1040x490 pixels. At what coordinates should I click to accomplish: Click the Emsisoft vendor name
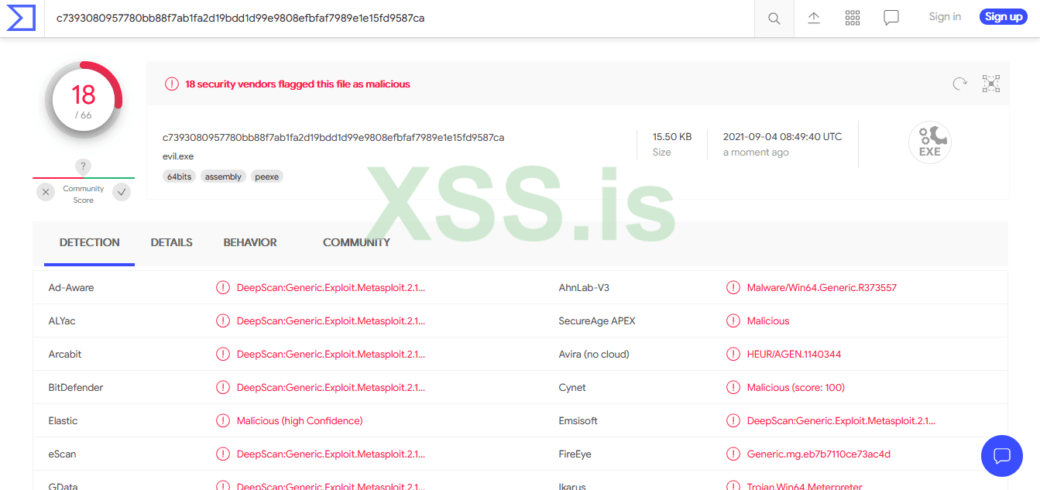pos(578,421)
